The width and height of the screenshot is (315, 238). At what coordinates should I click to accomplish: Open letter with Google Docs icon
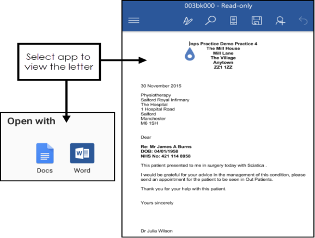pos(45,153)
